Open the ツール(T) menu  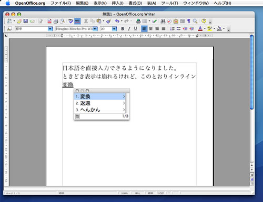169,3
